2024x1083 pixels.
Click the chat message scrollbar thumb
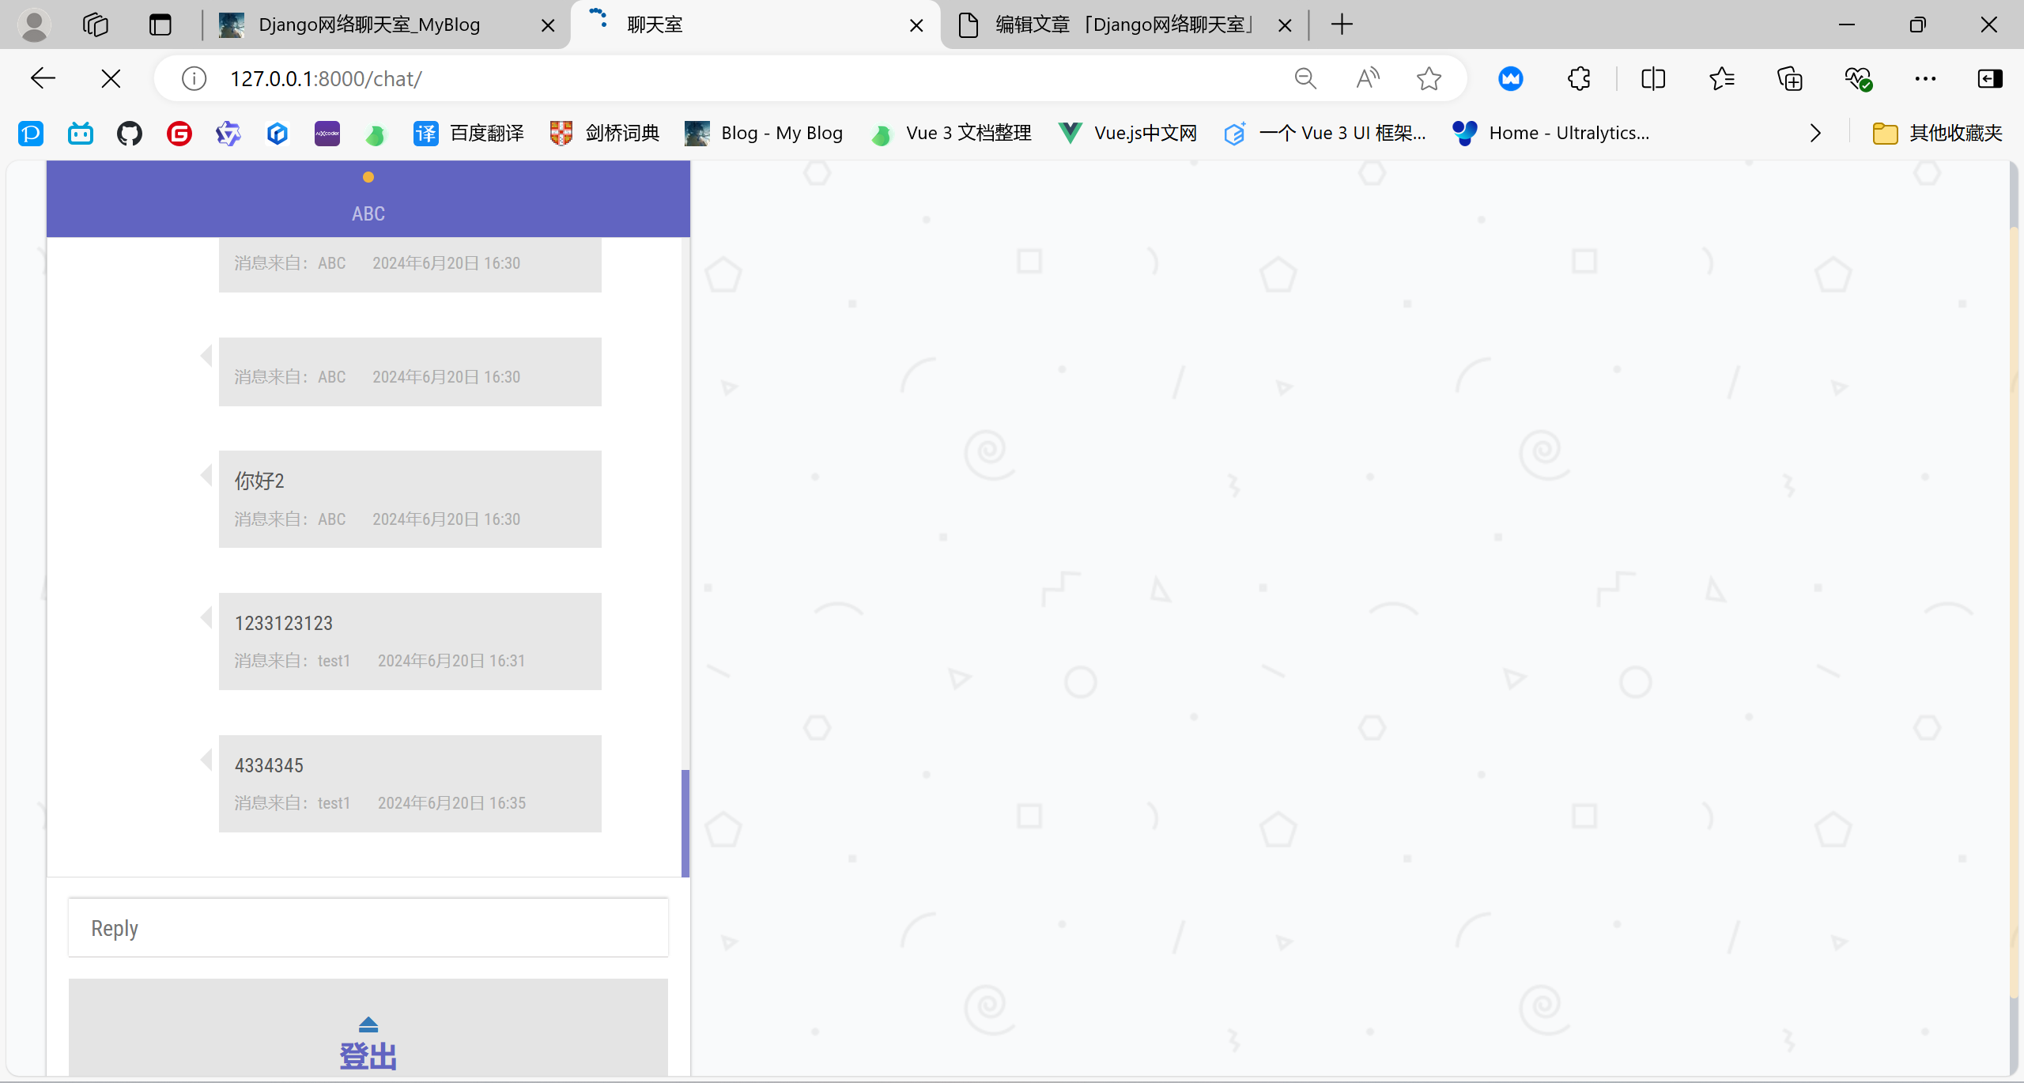tap(685, 823)
